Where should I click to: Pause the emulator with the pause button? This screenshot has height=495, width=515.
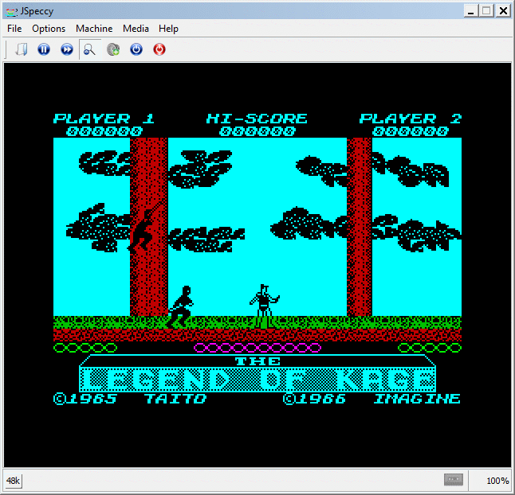click(x=44, y=49)
